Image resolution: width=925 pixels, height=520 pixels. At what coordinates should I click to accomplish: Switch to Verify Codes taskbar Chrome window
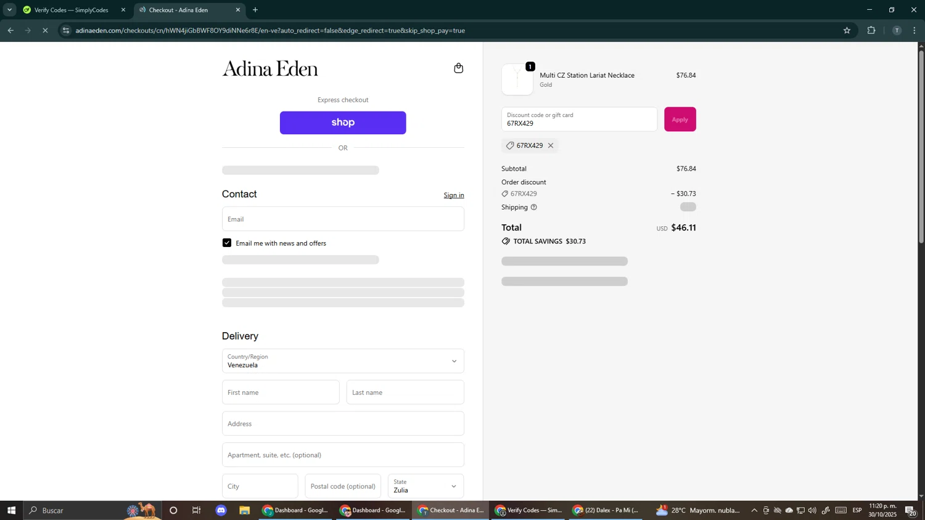tap(528, 510)
